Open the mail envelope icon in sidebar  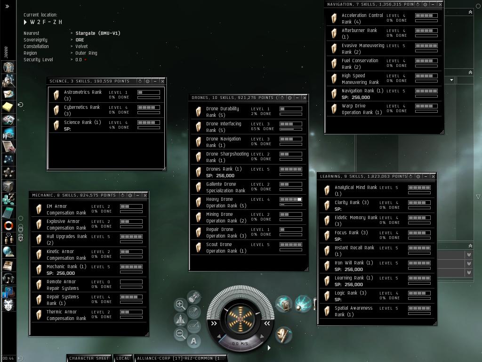(x=8, y=94)
